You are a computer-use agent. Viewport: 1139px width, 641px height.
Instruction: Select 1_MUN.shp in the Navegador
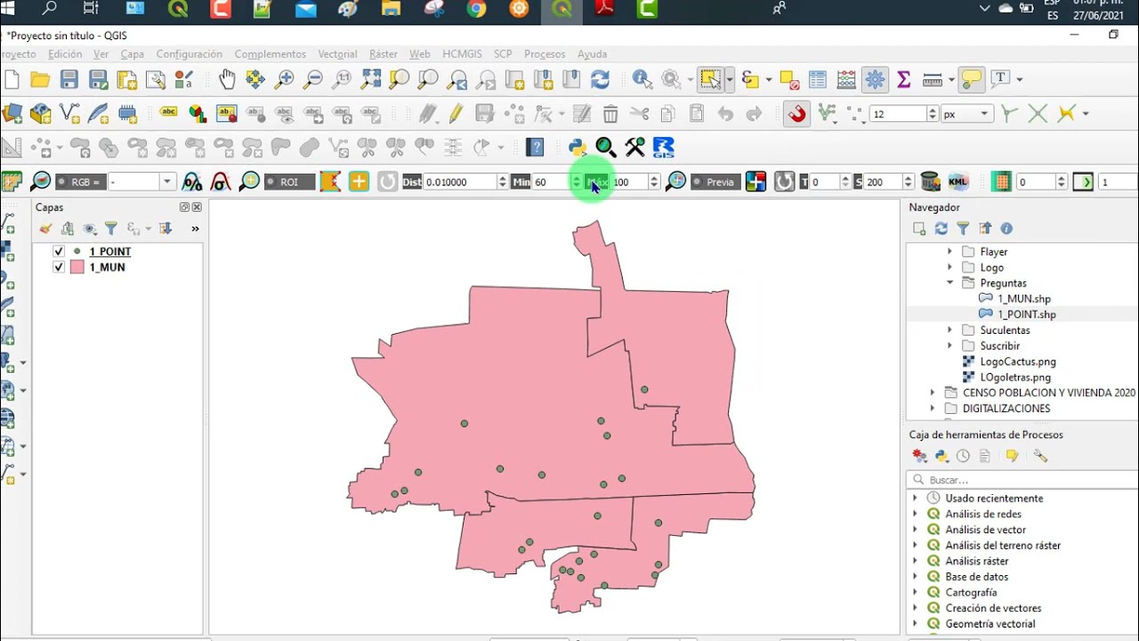coord(1023,299)
